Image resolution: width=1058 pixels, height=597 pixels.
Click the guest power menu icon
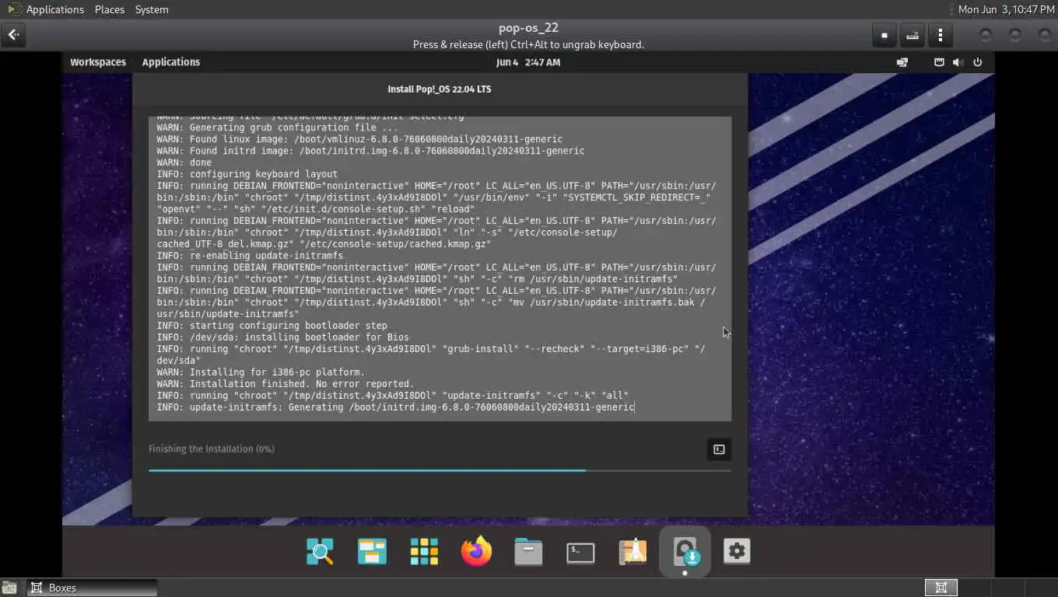pos(978,62)
